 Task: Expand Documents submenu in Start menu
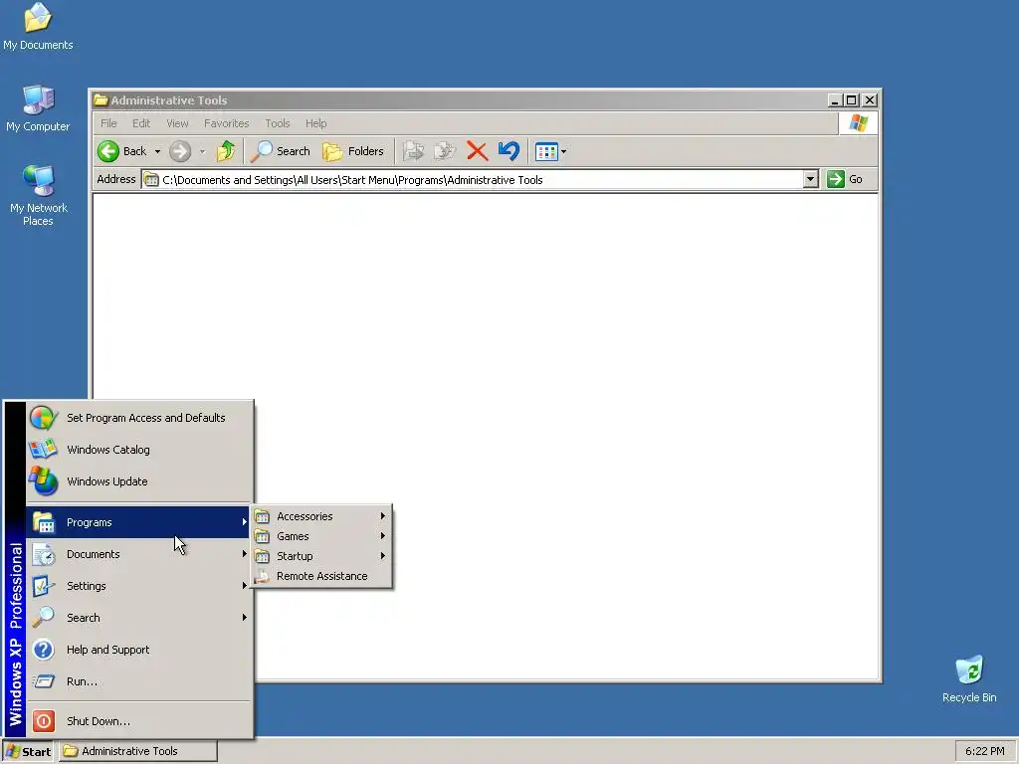pos(139,554)
